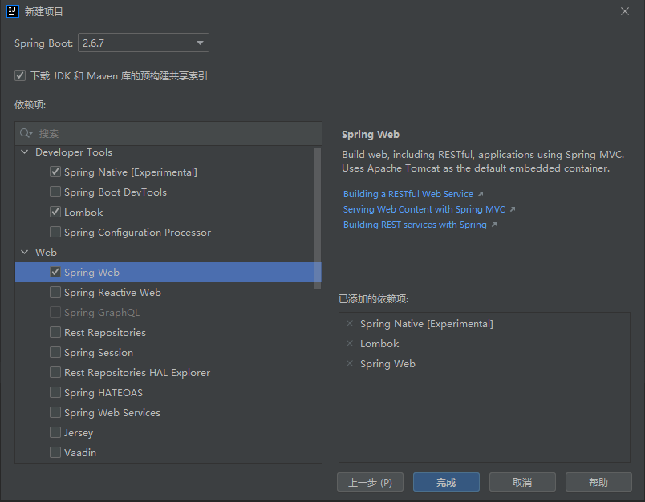Click the dependency list scrollbar

coord(318,219)
